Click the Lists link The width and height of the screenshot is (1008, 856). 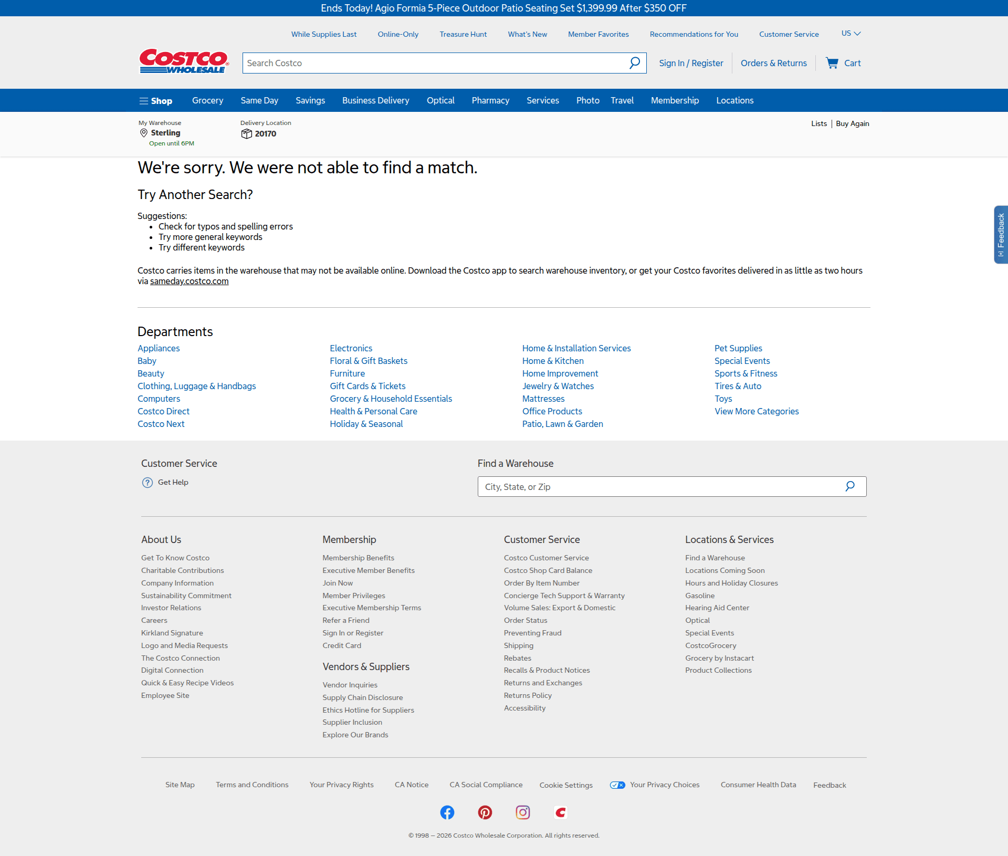(819, 123)
